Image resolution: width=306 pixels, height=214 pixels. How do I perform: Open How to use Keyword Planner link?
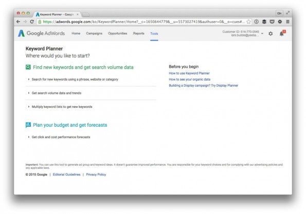189,73
